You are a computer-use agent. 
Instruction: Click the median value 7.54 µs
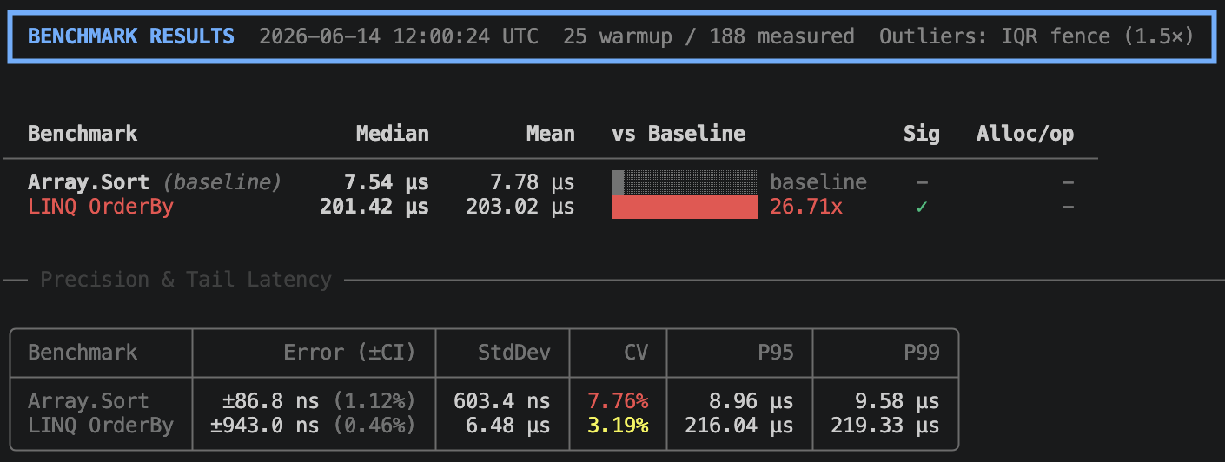point(387,182)
